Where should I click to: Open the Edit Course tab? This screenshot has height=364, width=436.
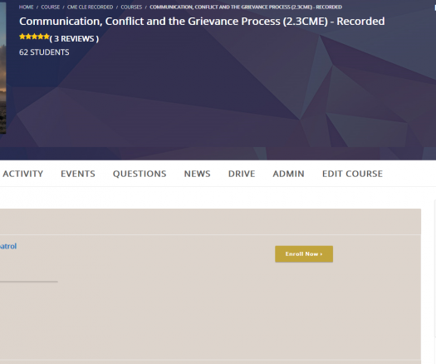pos(352,174)
